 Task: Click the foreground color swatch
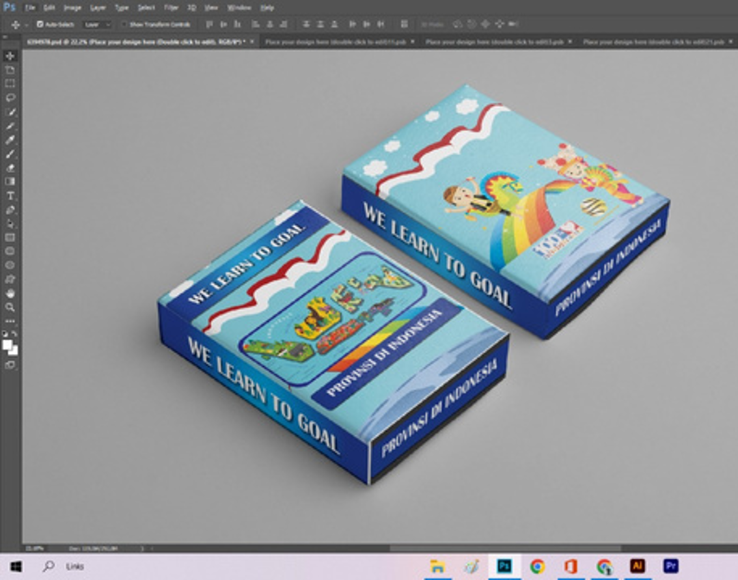click(8, 344)
